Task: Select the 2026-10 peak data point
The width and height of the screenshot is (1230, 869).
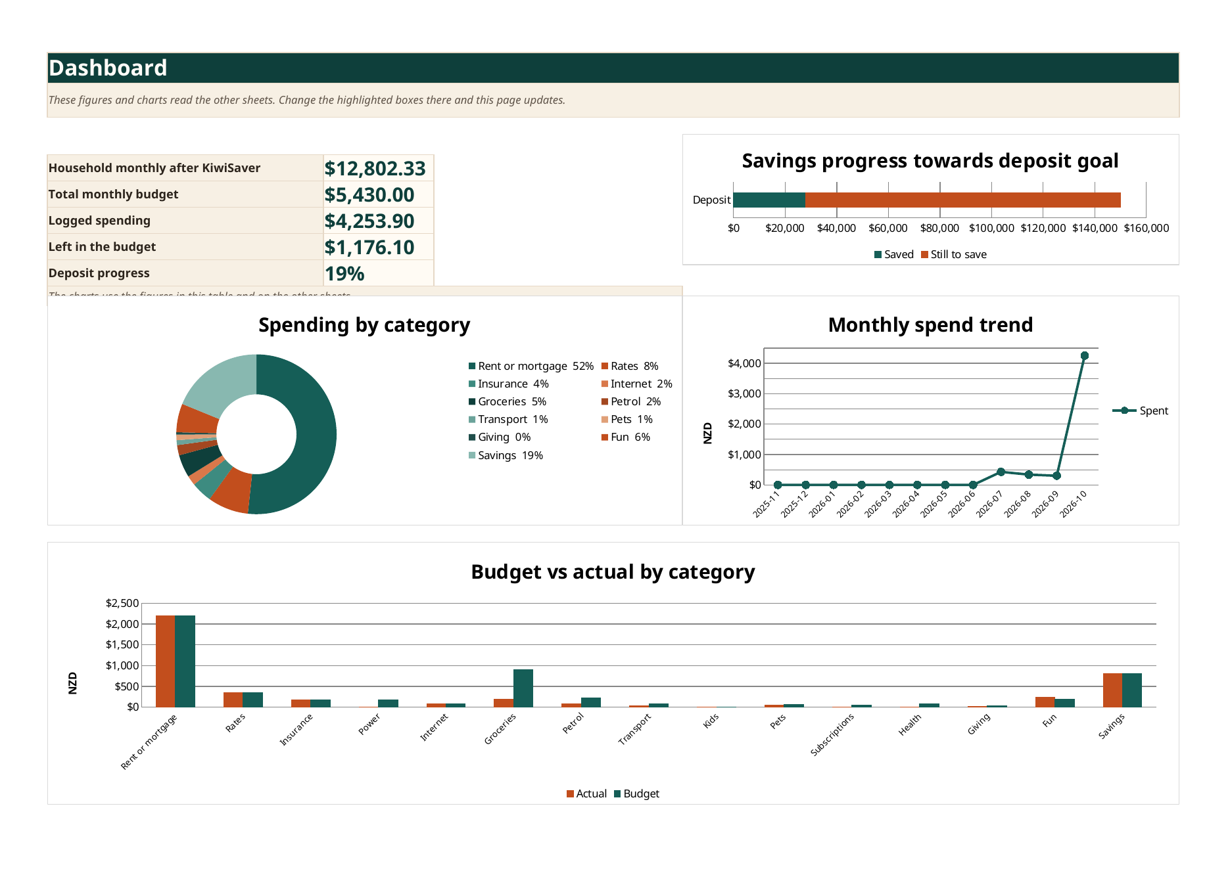Action: [x=1085, y=356]
